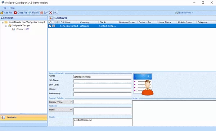Click the SysTools app logo in title bar

[x=3, y=3]
